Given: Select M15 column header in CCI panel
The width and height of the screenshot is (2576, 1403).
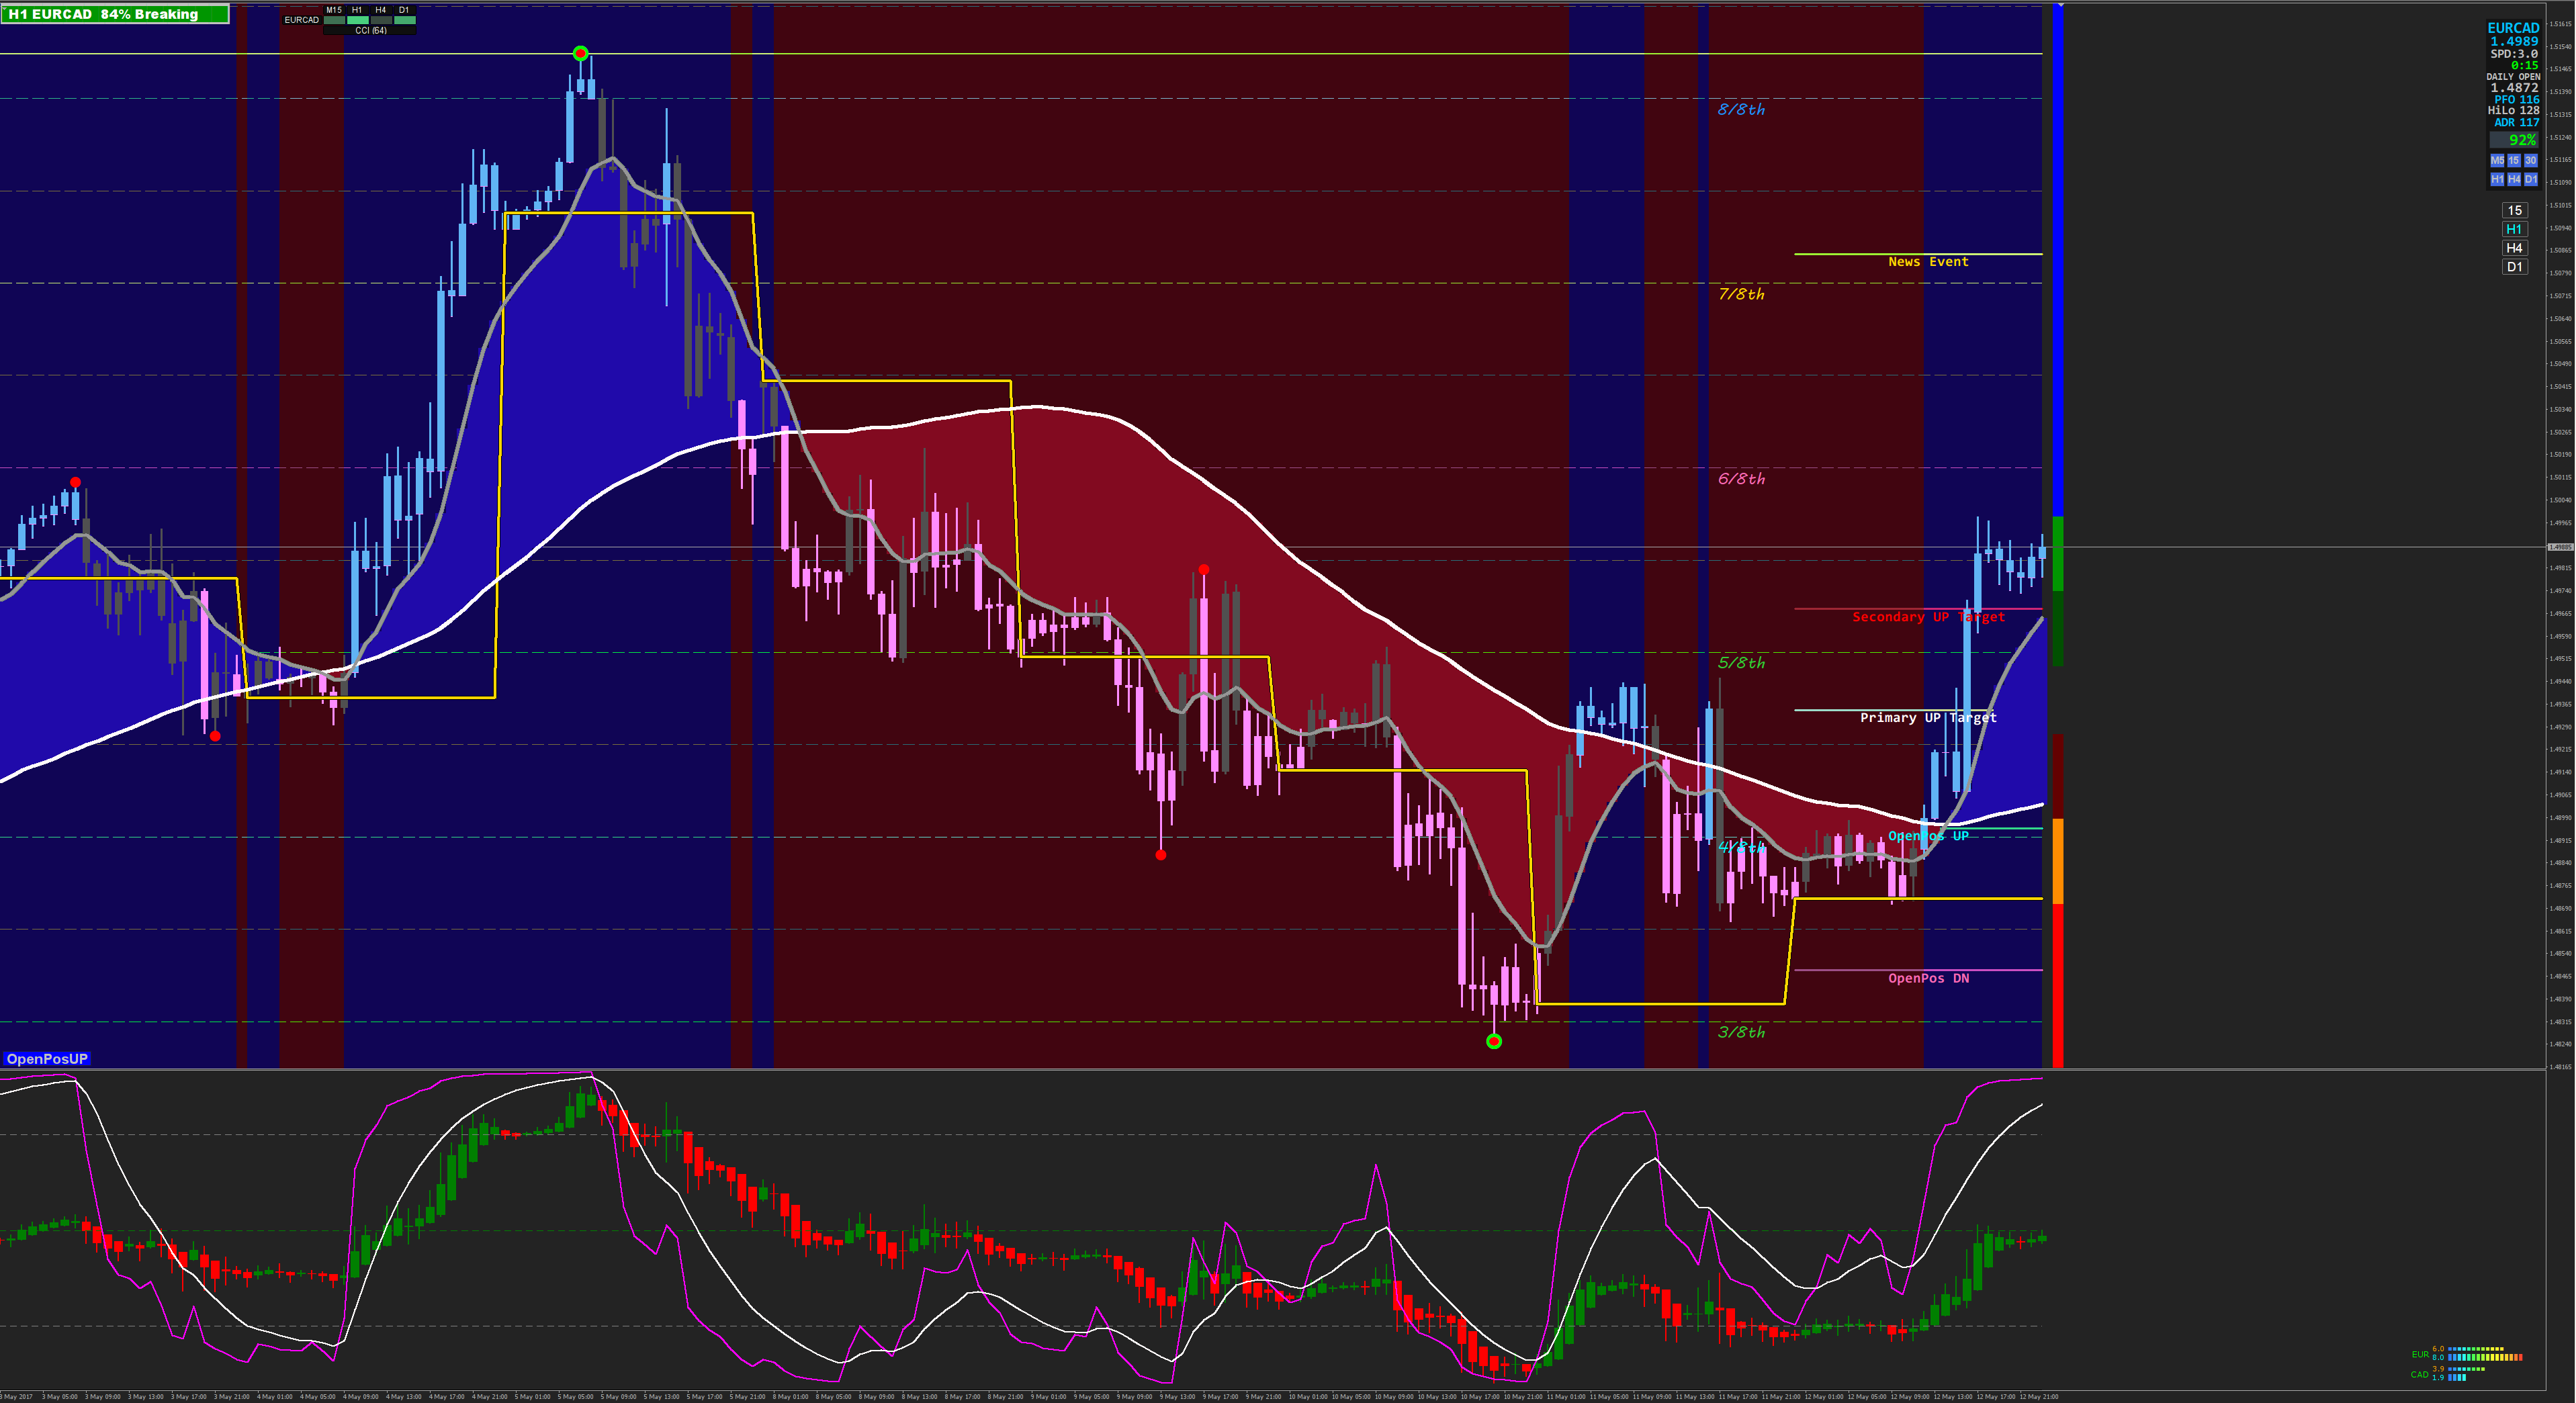Looking at the screenshot, I should (334, 10).
